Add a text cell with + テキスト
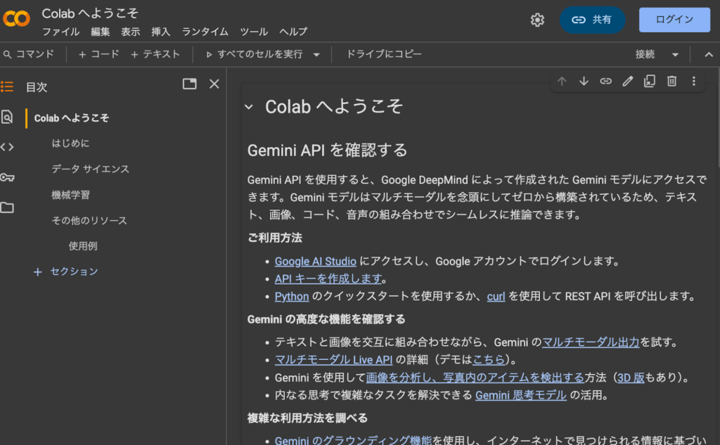 pos(155,54)
